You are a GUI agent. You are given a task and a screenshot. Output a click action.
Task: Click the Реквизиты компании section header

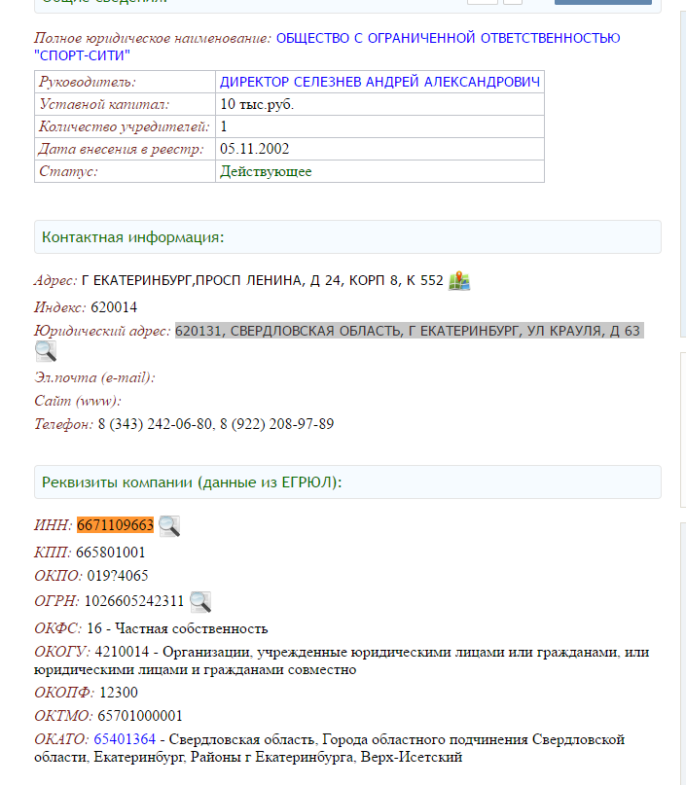pos(347,482)
